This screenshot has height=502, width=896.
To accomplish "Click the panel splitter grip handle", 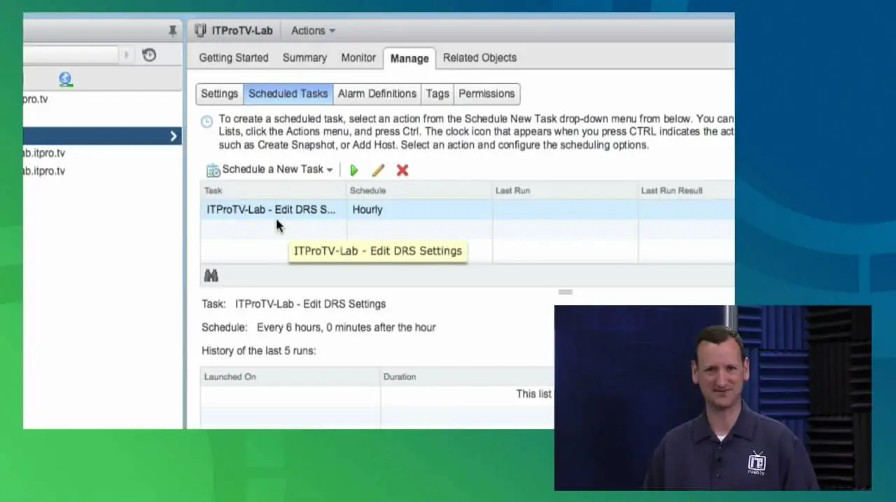I will coord(565,292).
